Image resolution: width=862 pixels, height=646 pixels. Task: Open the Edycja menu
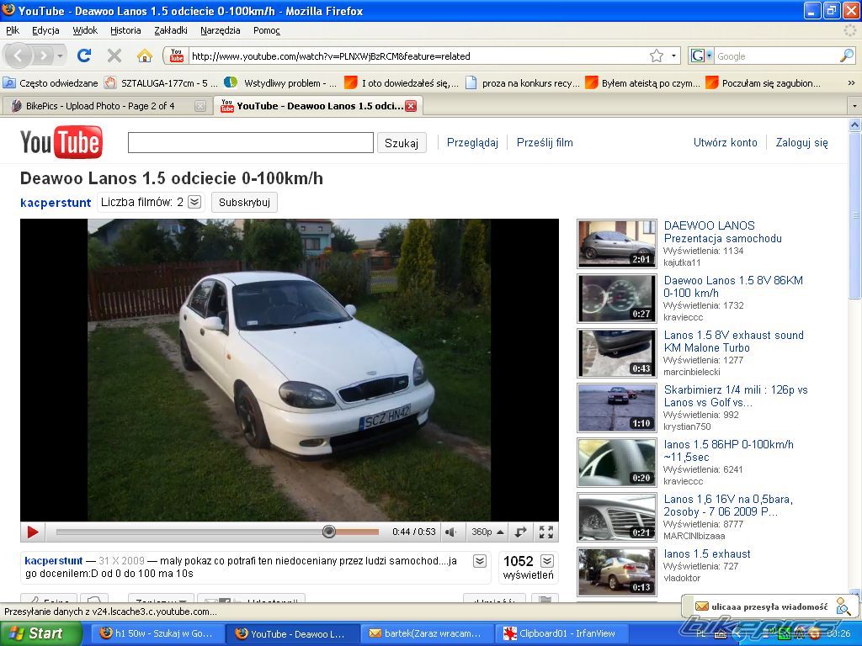click(45, 30)
